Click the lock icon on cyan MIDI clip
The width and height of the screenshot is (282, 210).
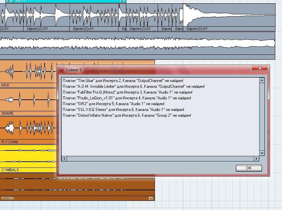[x=122, y=1]
